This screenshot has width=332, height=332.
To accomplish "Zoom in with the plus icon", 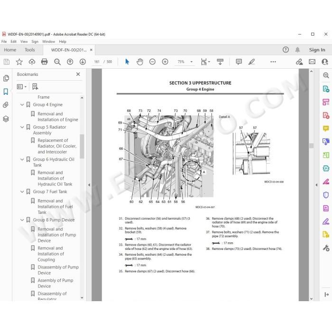I will [x=165, y=62].
